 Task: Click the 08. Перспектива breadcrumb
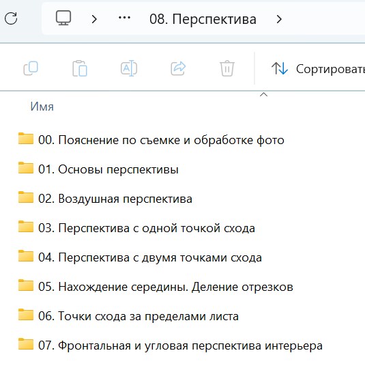tap(203, 19)
